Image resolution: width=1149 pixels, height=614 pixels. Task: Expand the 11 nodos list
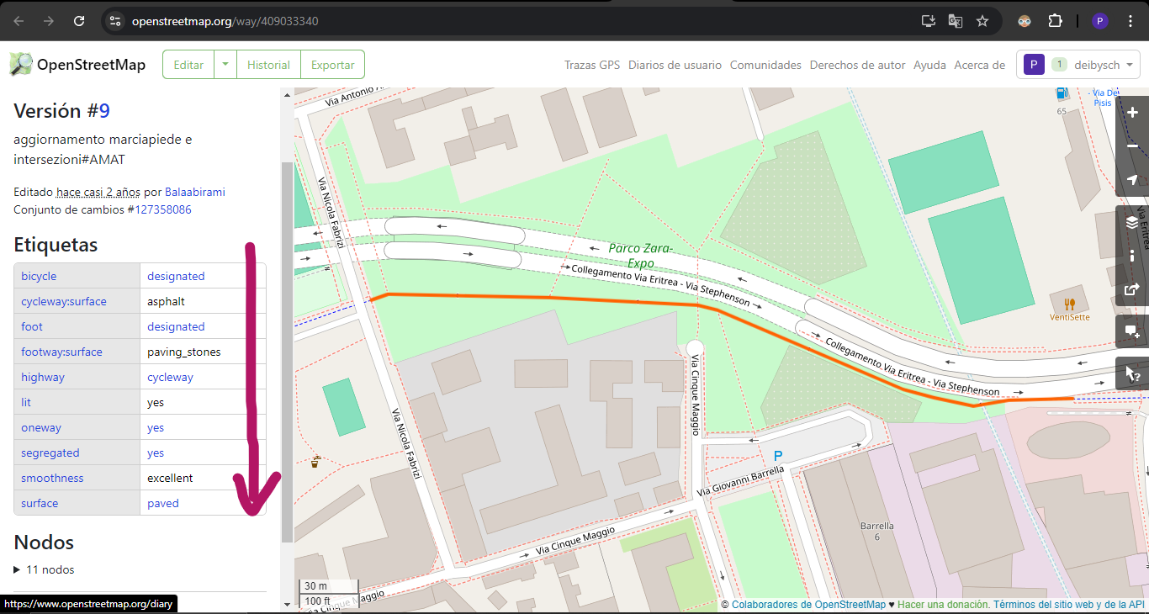tap(45, 569)
